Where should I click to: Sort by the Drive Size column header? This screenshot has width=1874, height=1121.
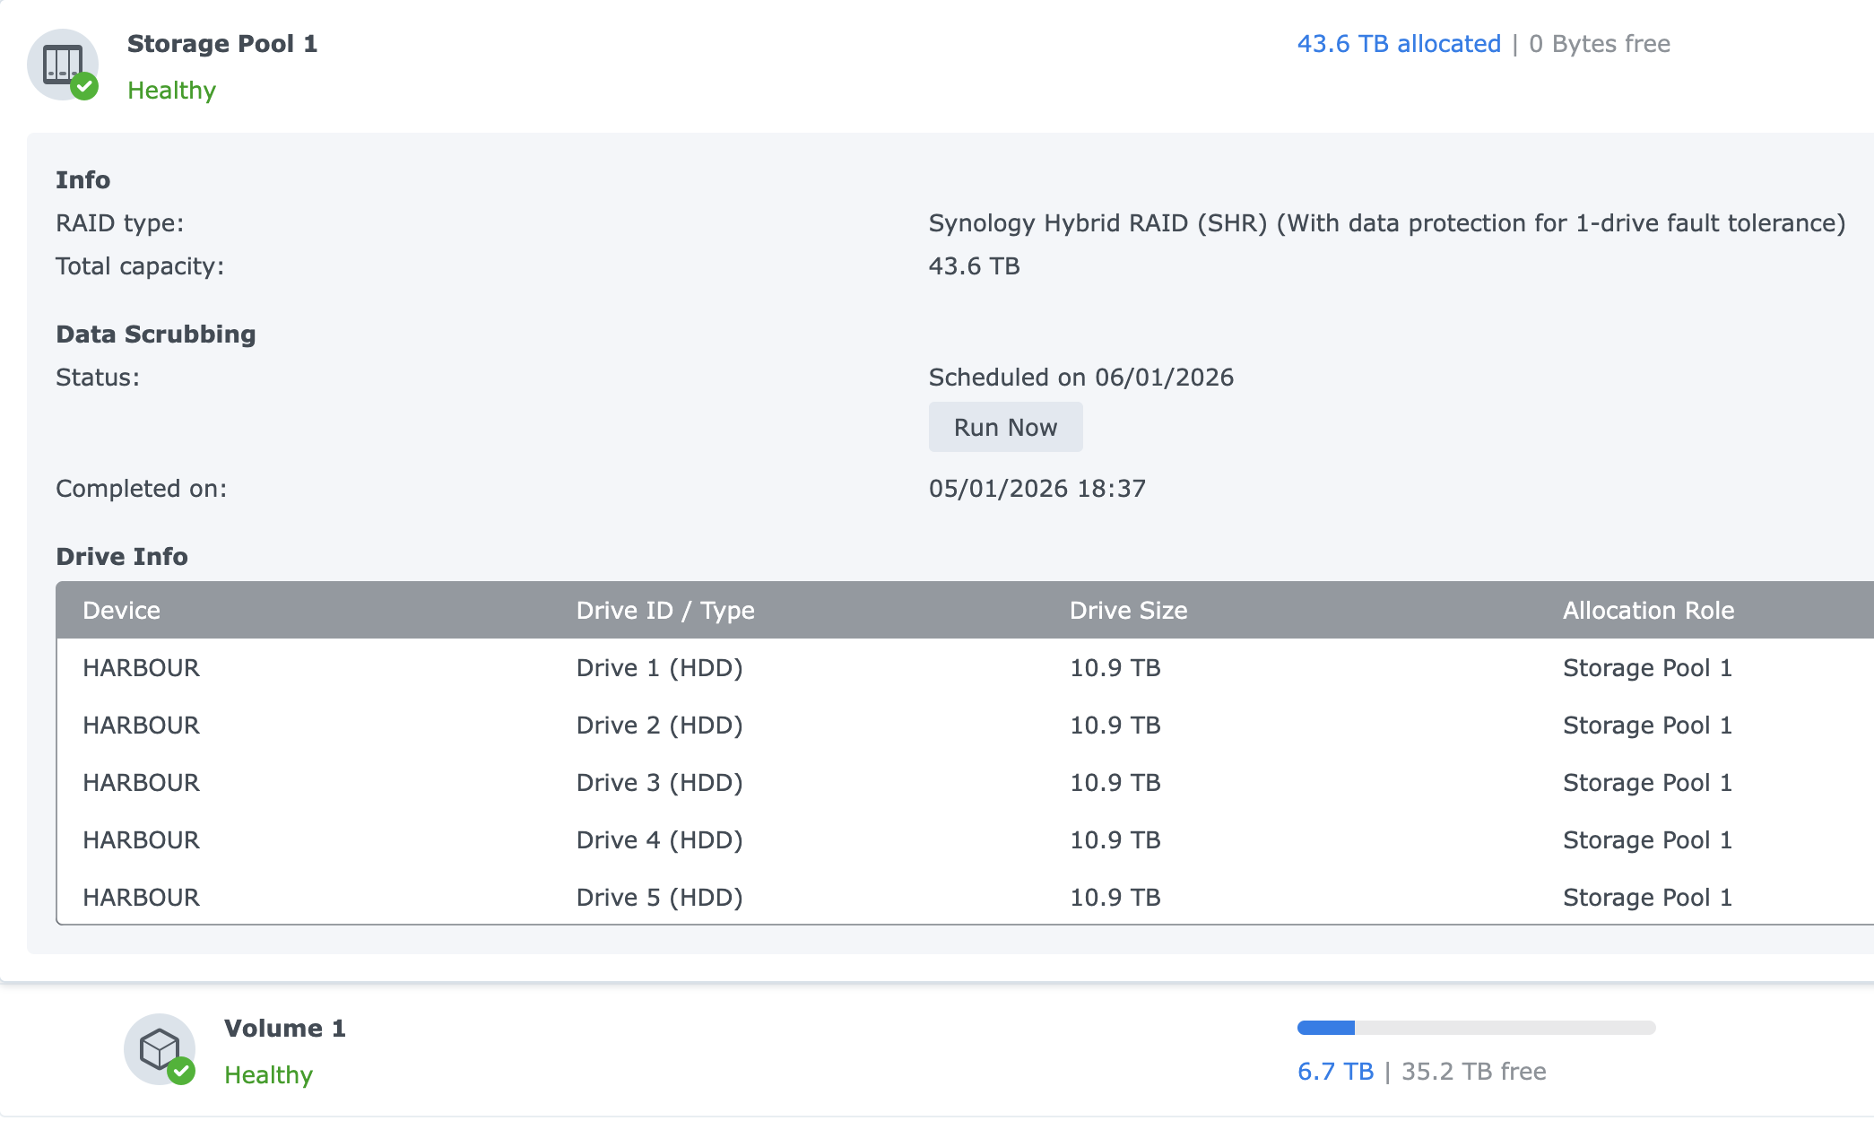click(x=1128, y=611)
